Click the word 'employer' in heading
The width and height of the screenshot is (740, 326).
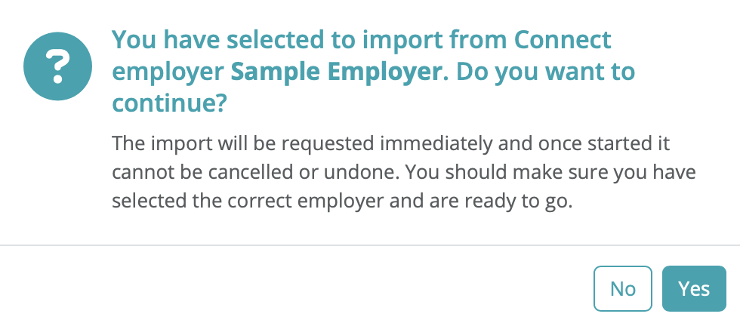click(168, 72)
